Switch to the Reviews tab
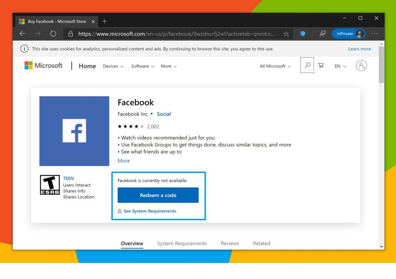The width and height of the screenshot is (396, 279). [x=230, y=243]
